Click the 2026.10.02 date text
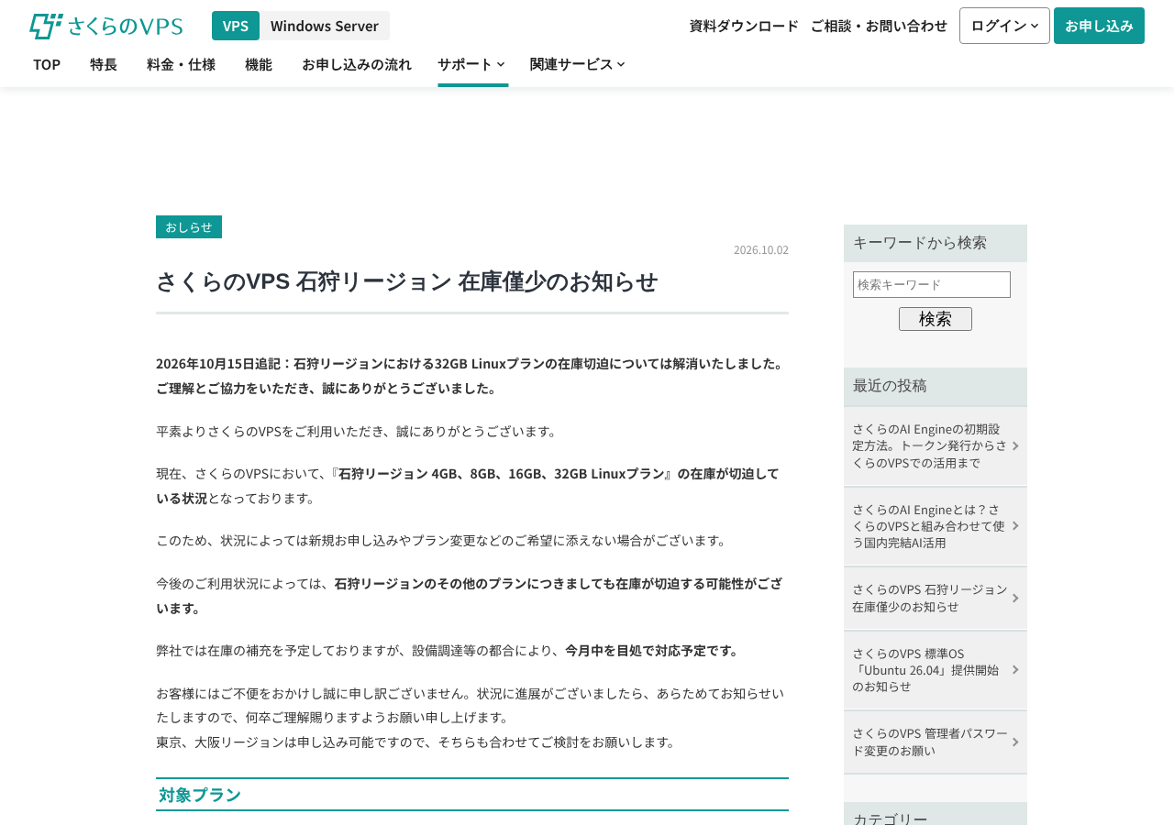1174x825 pixels. tap(761, 249)
